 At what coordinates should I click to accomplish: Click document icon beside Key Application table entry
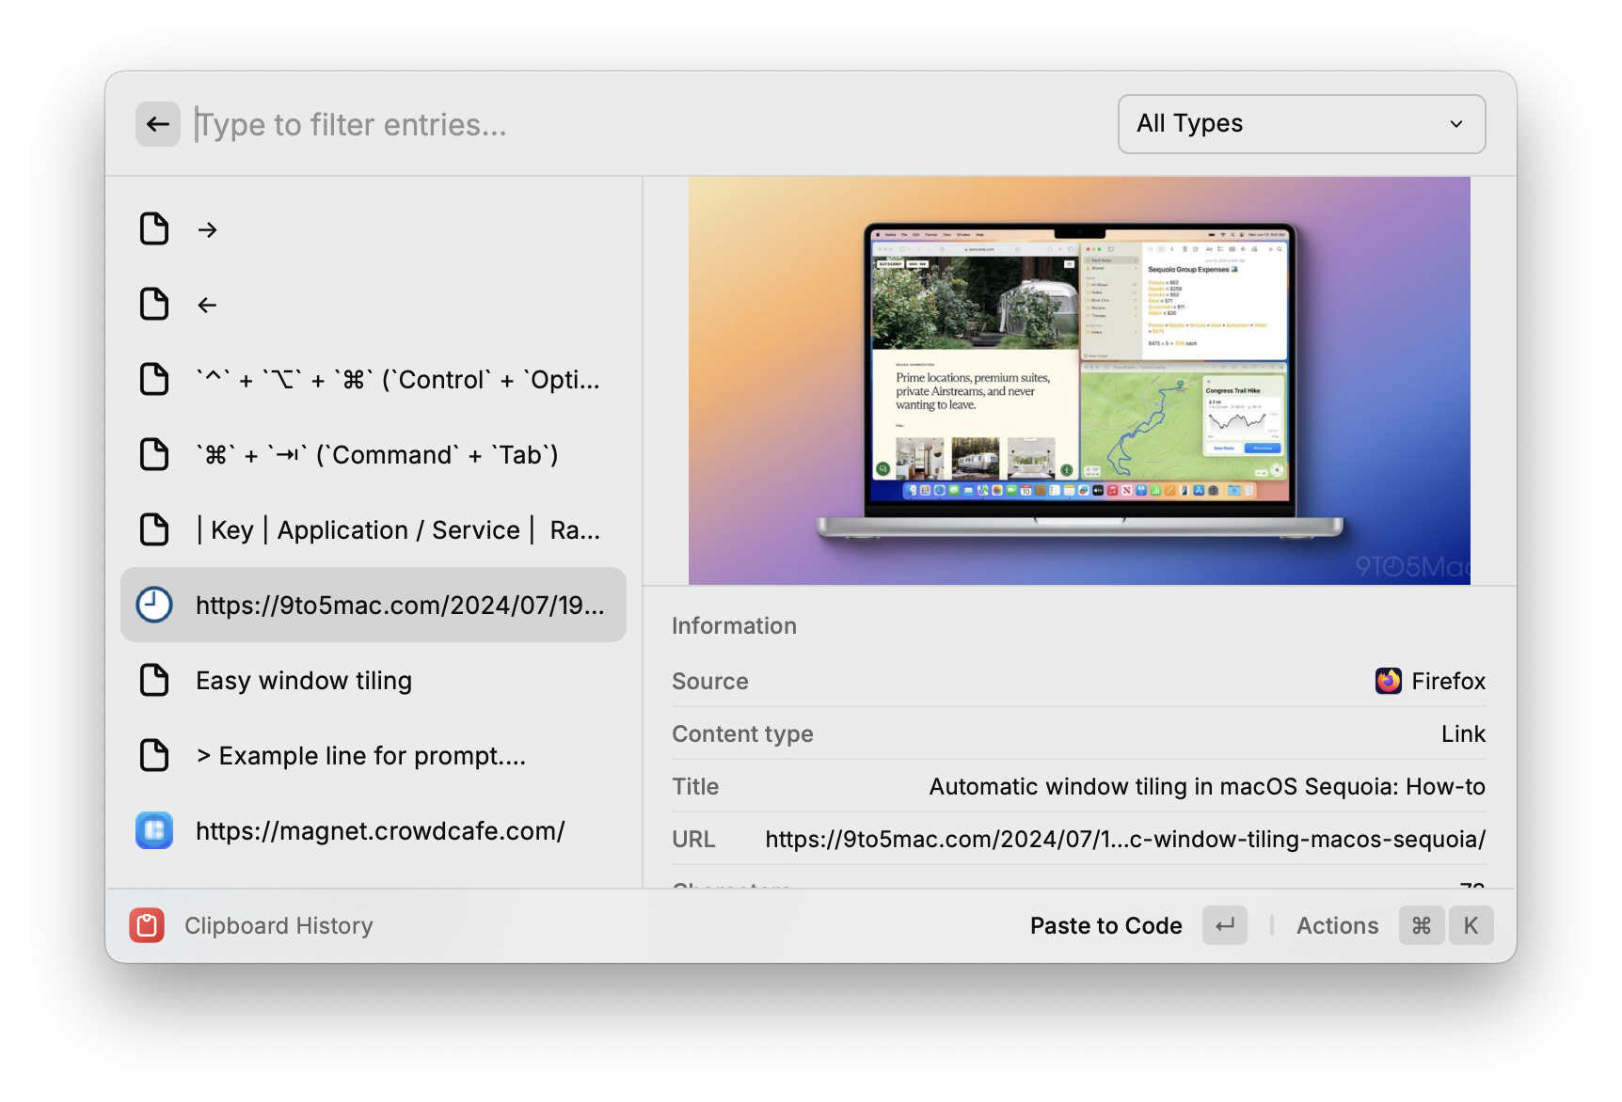tap(154, 530)
